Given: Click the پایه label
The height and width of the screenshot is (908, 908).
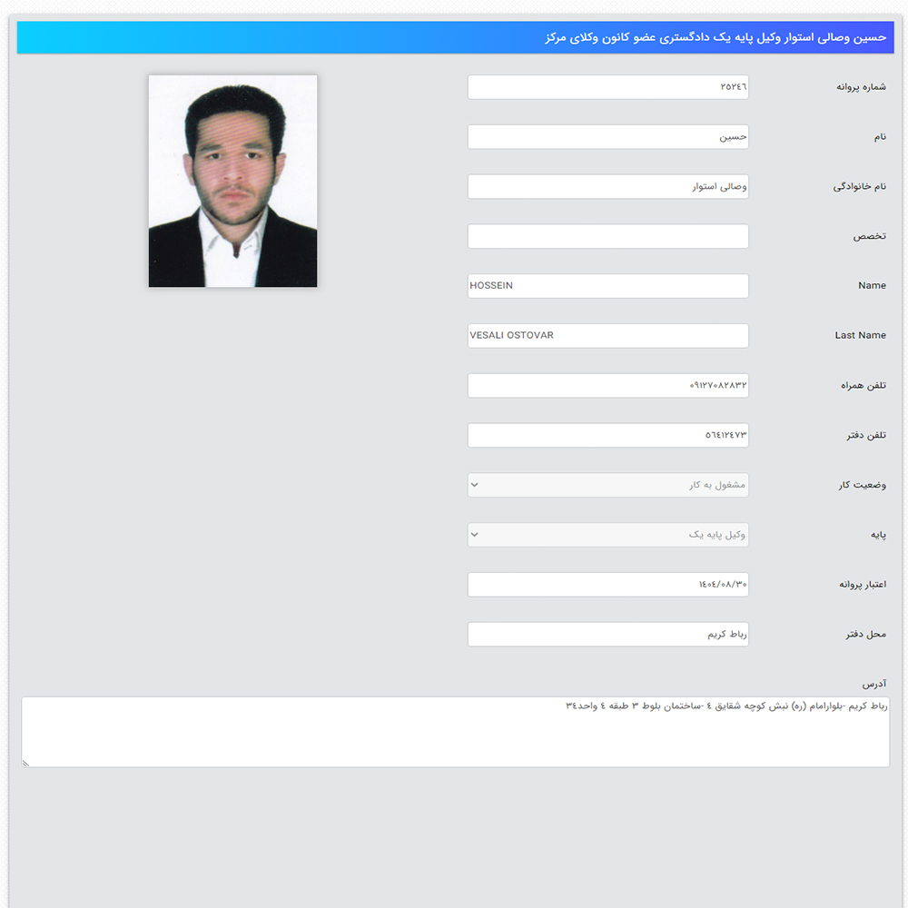Looking at the screenshot, I should tap(878, 535).
